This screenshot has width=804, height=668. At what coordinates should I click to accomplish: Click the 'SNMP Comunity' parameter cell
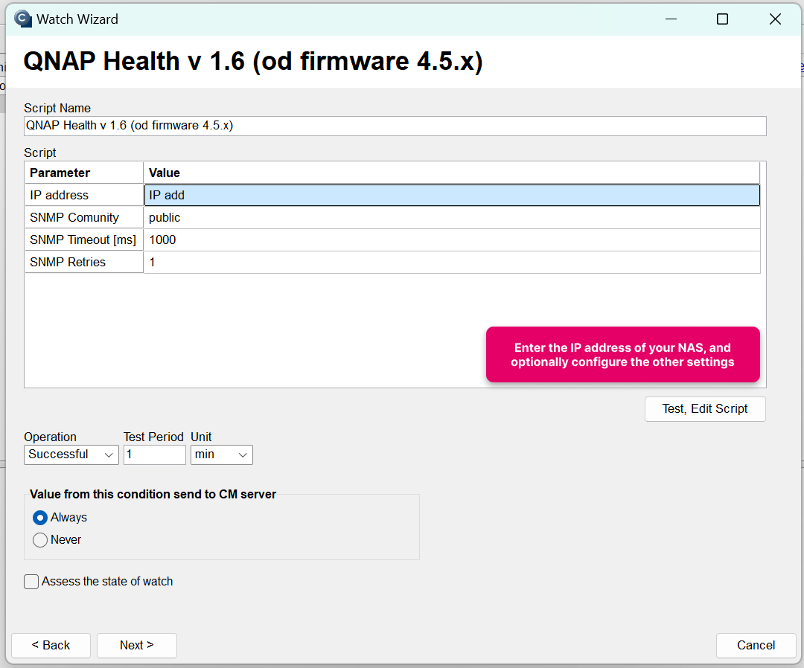[x=84, y=218]
